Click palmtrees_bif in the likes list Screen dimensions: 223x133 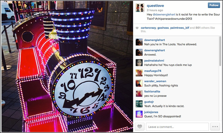tap(180, 28)
